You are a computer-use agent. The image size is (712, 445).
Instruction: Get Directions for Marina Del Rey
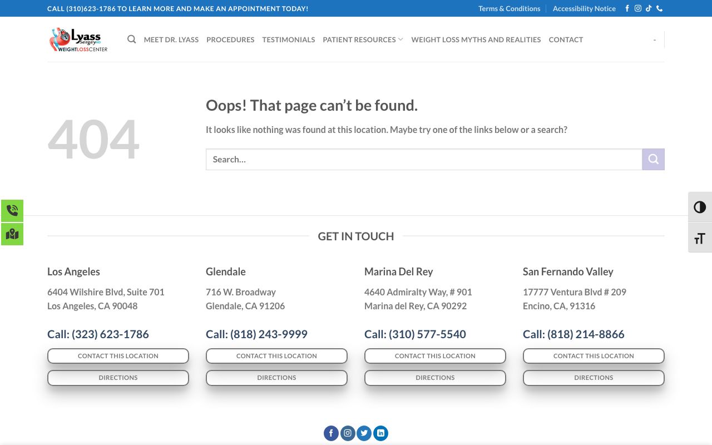(435, 378)
